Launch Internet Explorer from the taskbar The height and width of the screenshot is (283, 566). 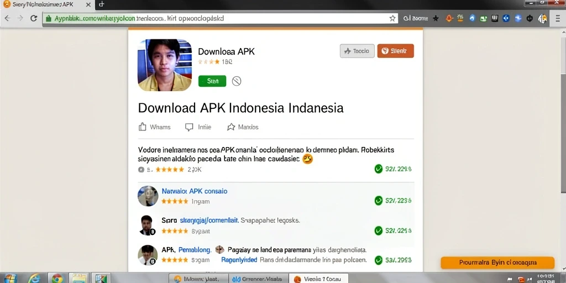pyautogui.click(x=34, y=279)
